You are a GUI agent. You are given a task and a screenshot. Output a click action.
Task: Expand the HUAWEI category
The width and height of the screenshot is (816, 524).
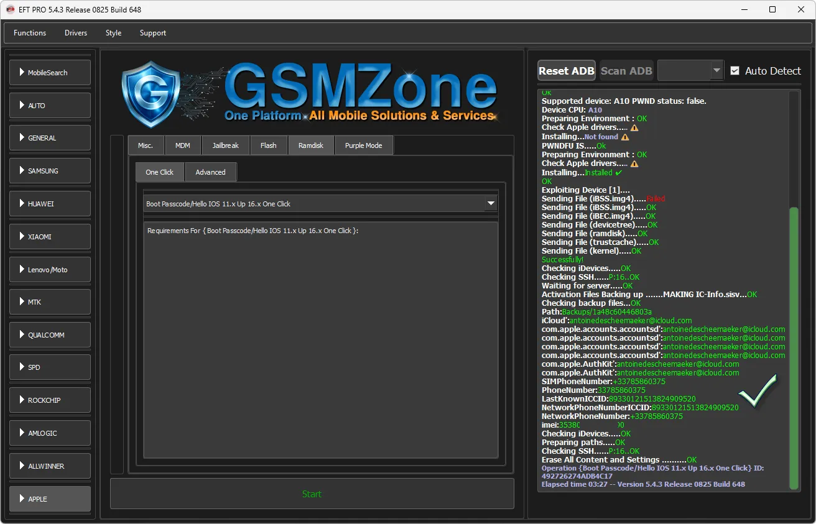pos(50,204)
